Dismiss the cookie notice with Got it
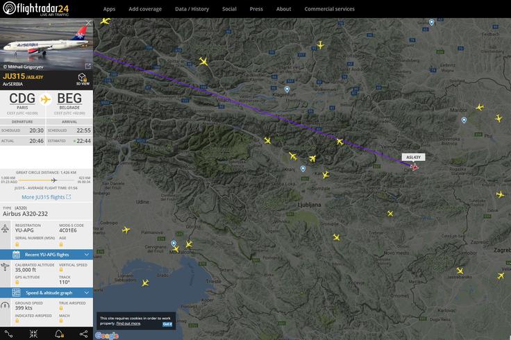511x340 pixels. point(167,324)
